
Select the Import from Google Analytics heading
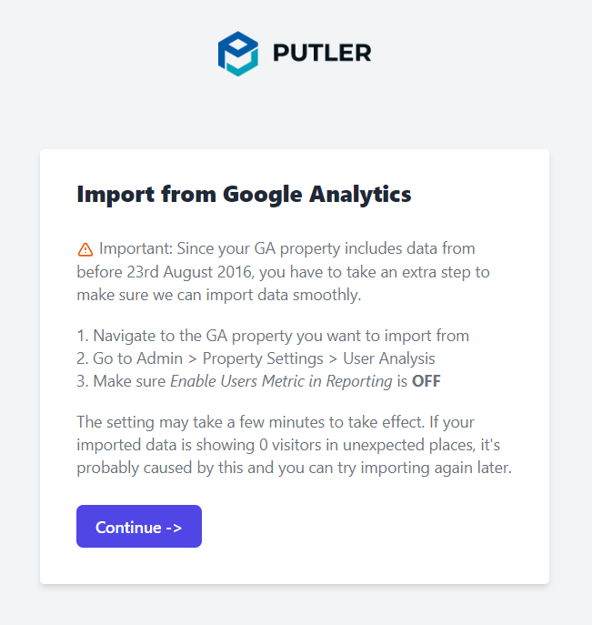[x=244, y=194]
